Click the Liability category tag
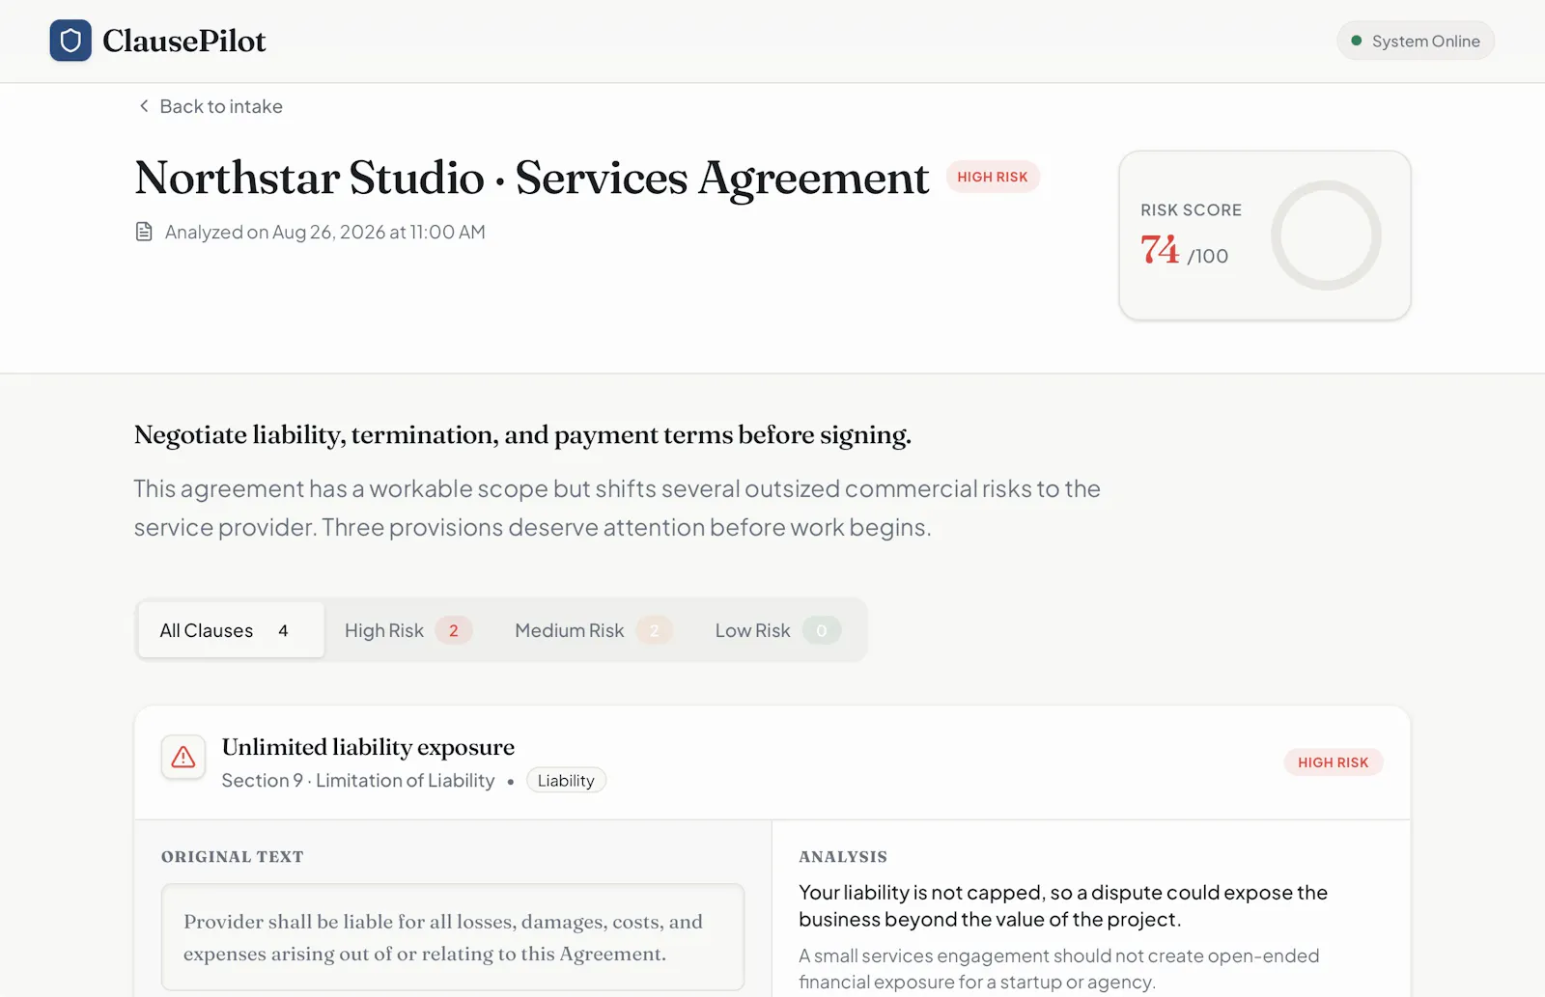This screenshot has width=1545, height=997. pos(566,780)
